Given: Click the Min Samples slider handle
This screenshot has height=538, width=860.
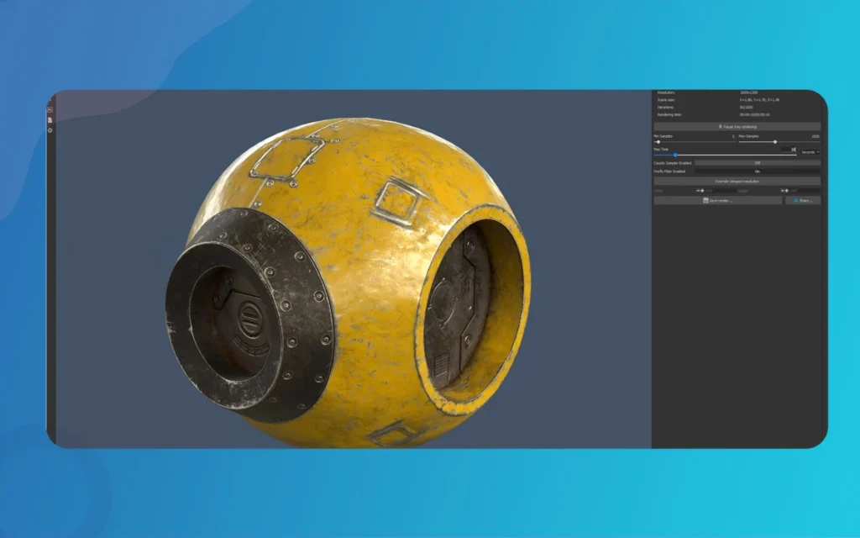Looking at the screenshot, I should click(x=658, y=142).
